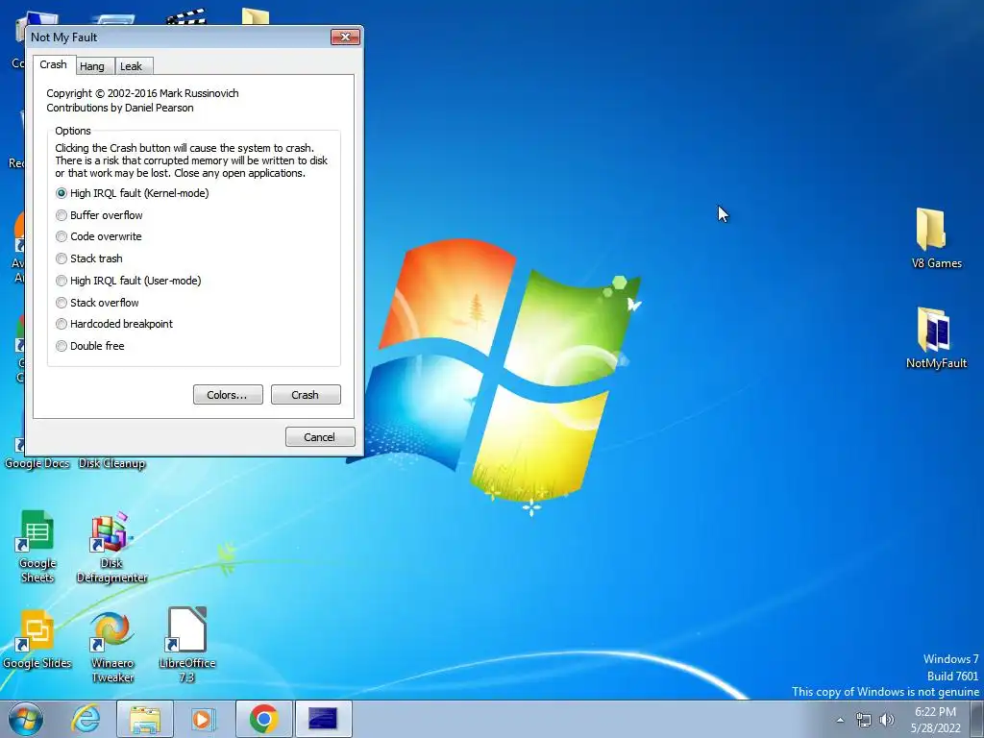Open the network tray icon

[x=864, y=720]
